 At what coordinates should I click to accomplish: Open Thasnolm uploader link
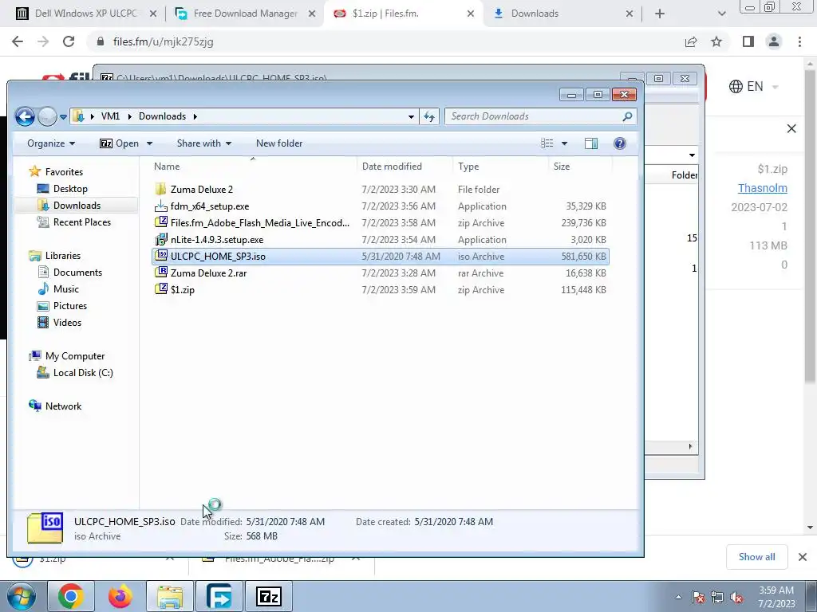[762, 188]
